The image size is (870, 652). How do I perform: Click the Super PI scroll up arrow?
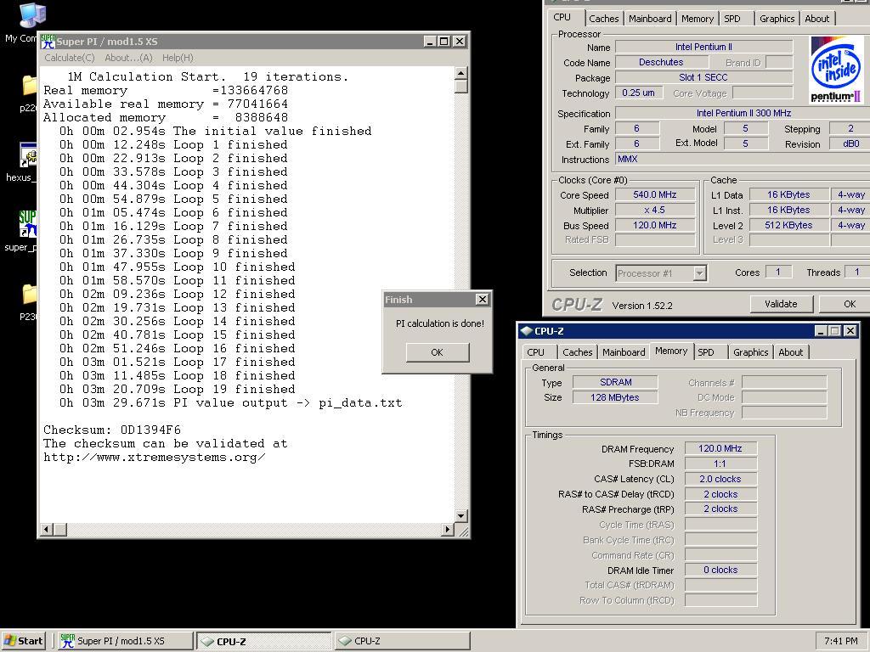click(x=461, y=73)
